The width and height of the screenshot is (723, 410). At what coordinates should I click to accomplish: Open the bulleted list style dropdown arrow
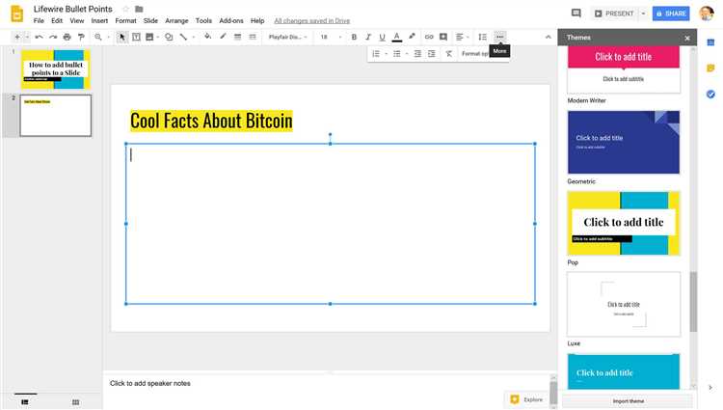pos(407,54)
